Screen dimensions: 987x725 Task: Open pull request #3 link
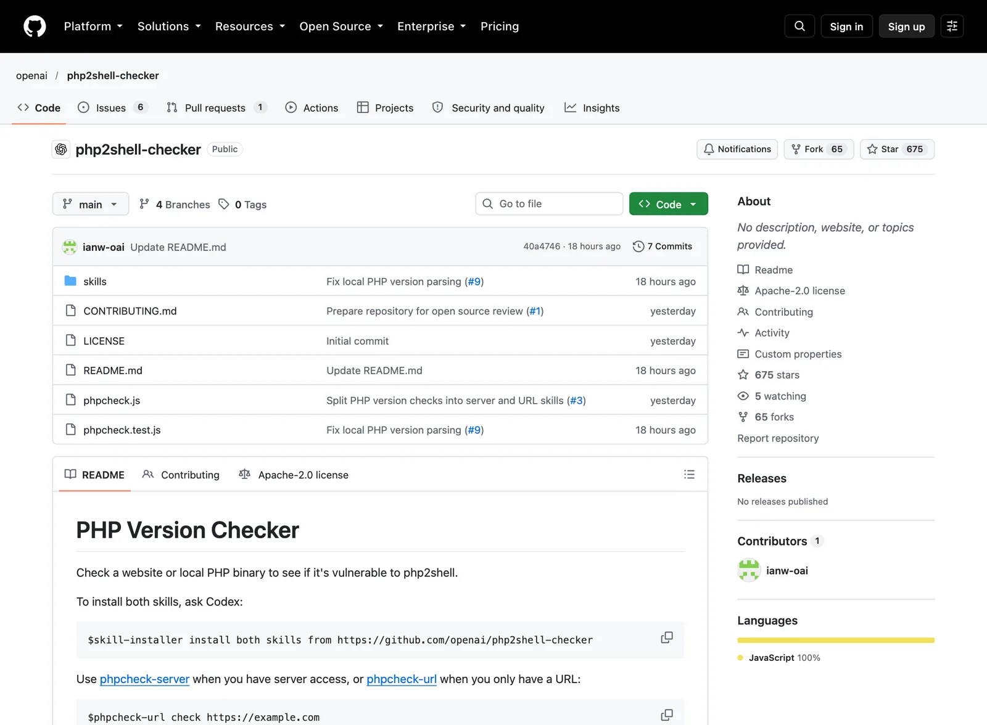click(x=576, y=400)
